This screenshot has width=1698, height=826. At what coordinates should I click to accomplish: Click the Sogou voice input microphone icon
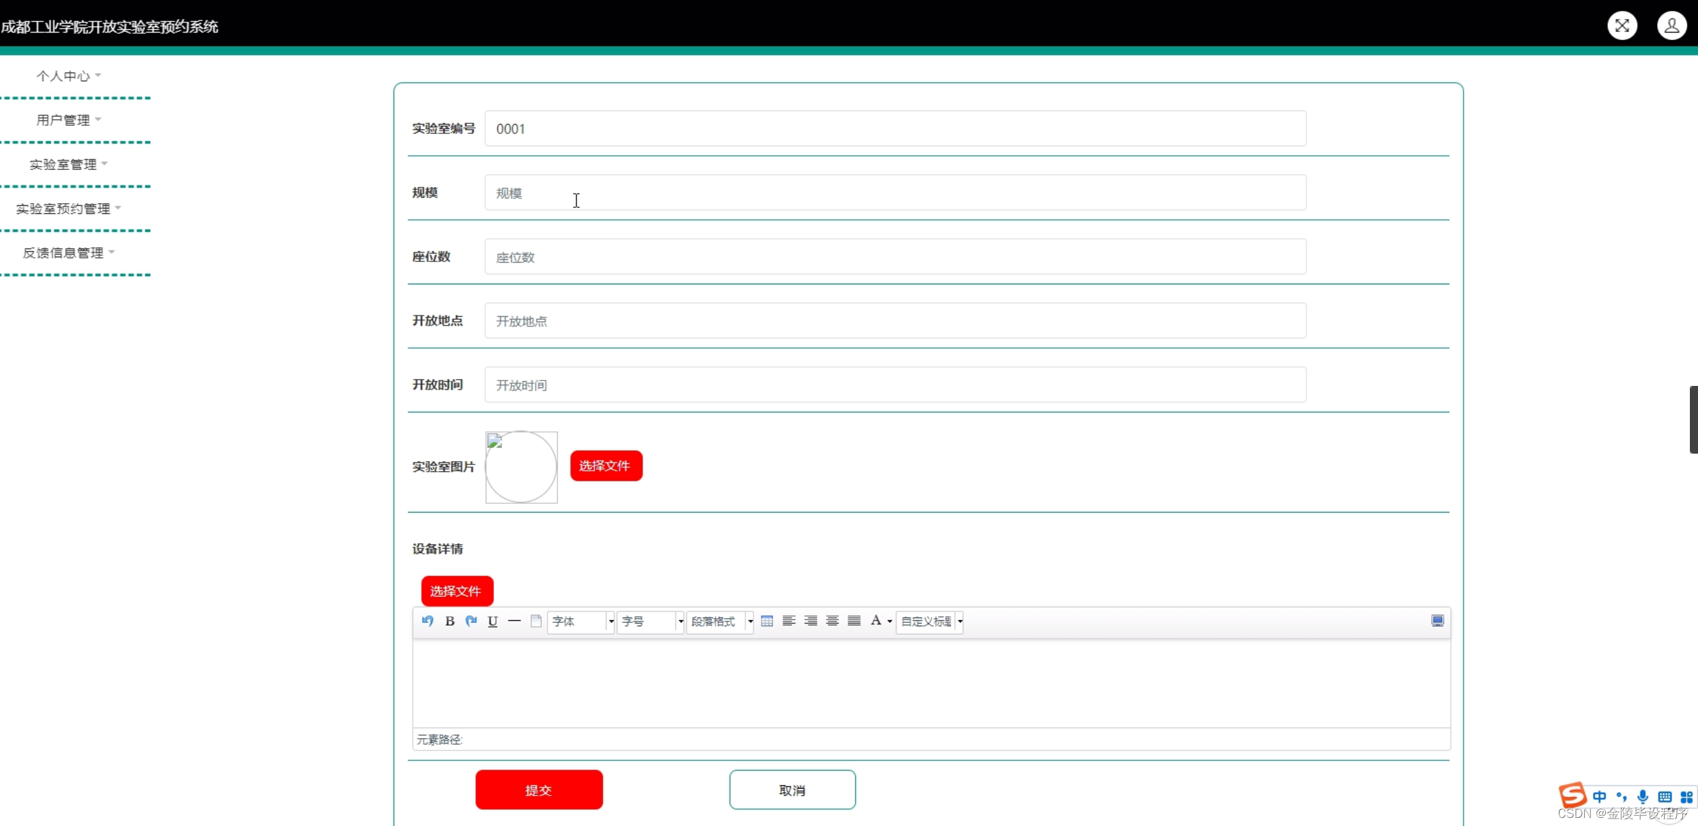[x=1642, y=796]
